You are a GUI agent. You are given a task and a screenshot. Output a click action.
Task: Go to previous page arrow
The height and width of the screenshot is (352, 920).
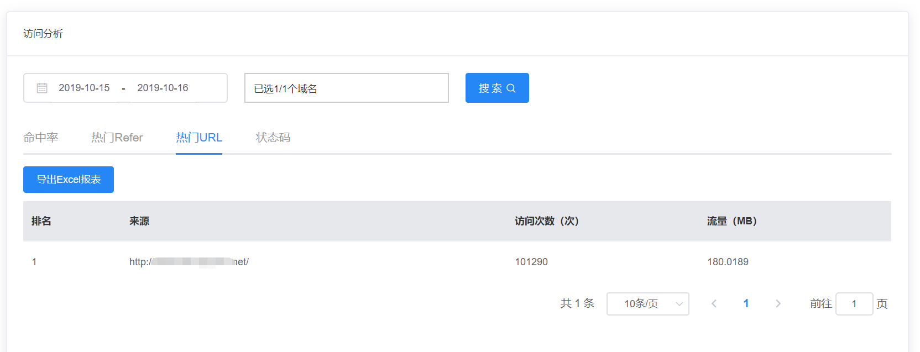coord(714,303)
